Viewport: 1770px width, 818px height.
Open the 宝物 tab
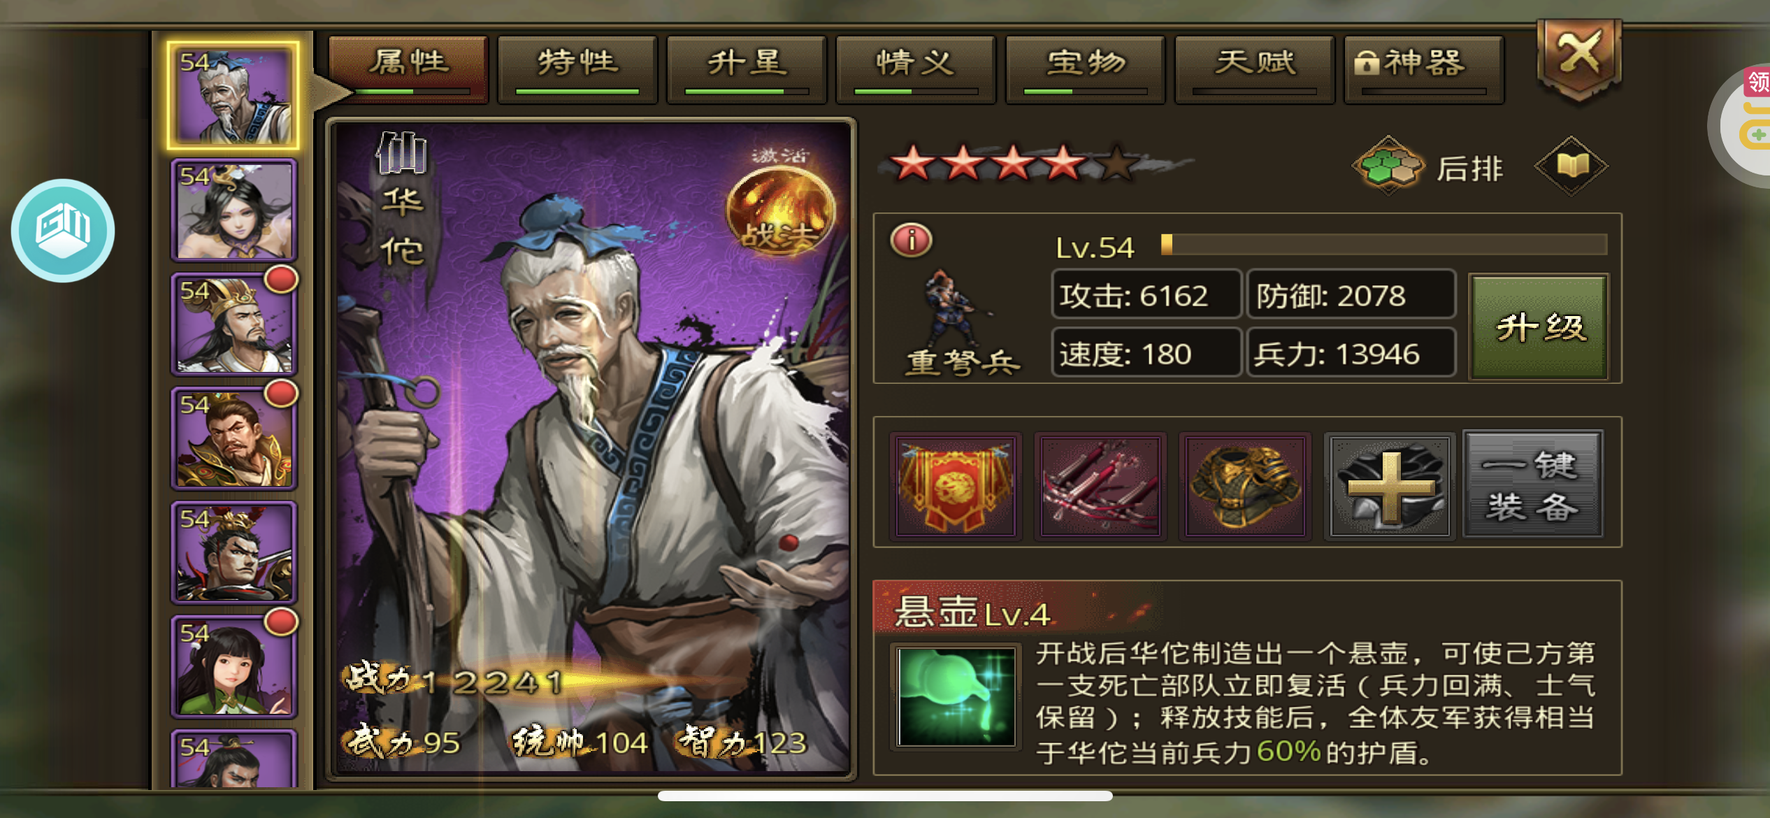(1085, 69)
